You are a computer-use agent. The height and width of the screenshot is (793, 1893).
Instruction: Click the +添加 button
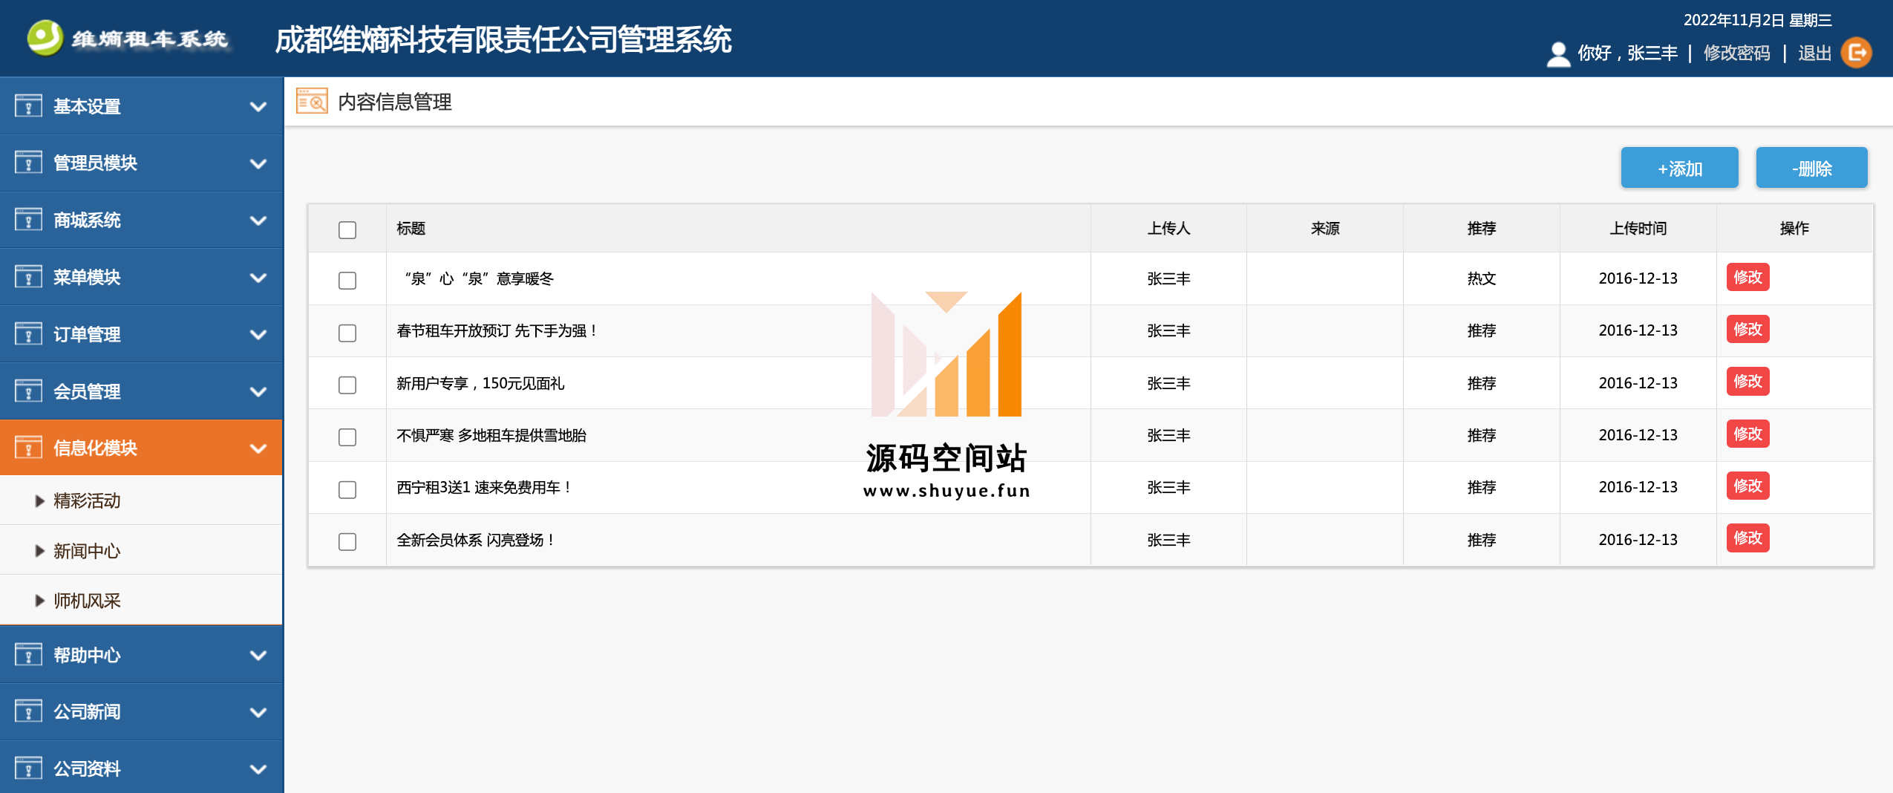[1679, 168]
